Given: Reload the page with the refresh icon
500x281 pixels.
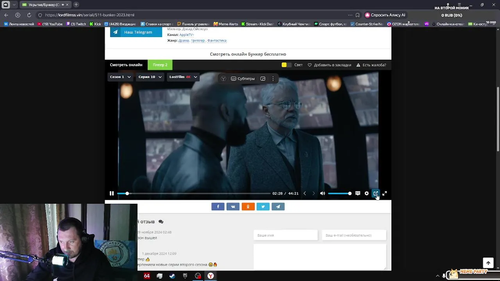Looking at the screenshot, I should 29,15.
